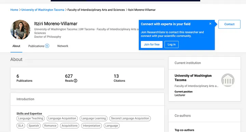Open University of Washington Tacoma institution name
The width and height of the screenshot is (246, 132).
click(193, 78)
